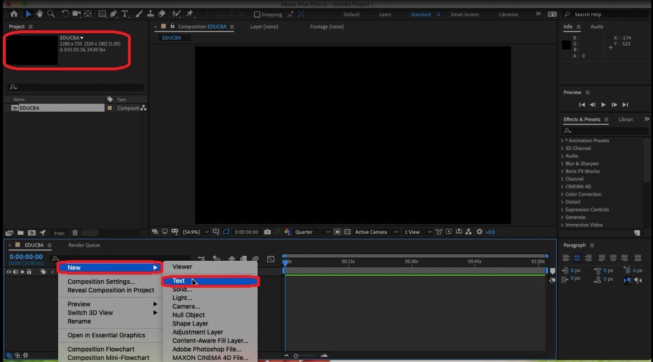This screenshot has width=653, height=362.
Task: Select the Hand tool in the toolbar
Action: pyautogui.click(x=39, y=14)
